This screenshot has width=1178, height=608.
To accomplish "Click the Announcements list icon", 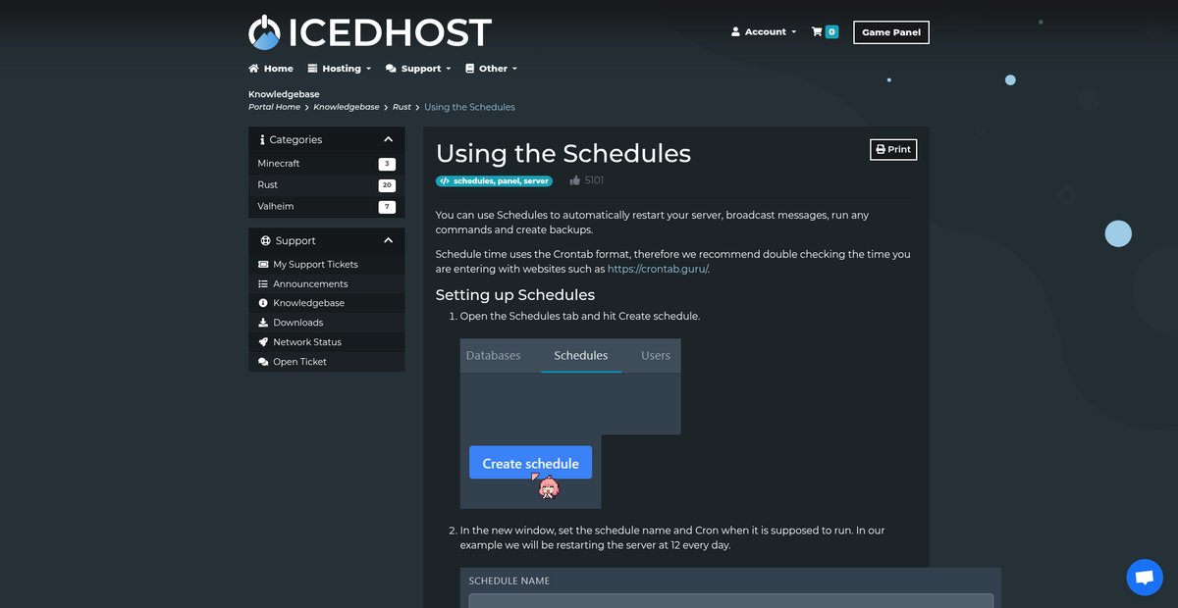I will [263, 284].
